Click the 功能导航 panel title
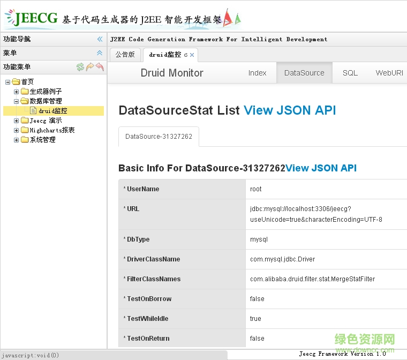407x360 pixels. coord(17,39)
